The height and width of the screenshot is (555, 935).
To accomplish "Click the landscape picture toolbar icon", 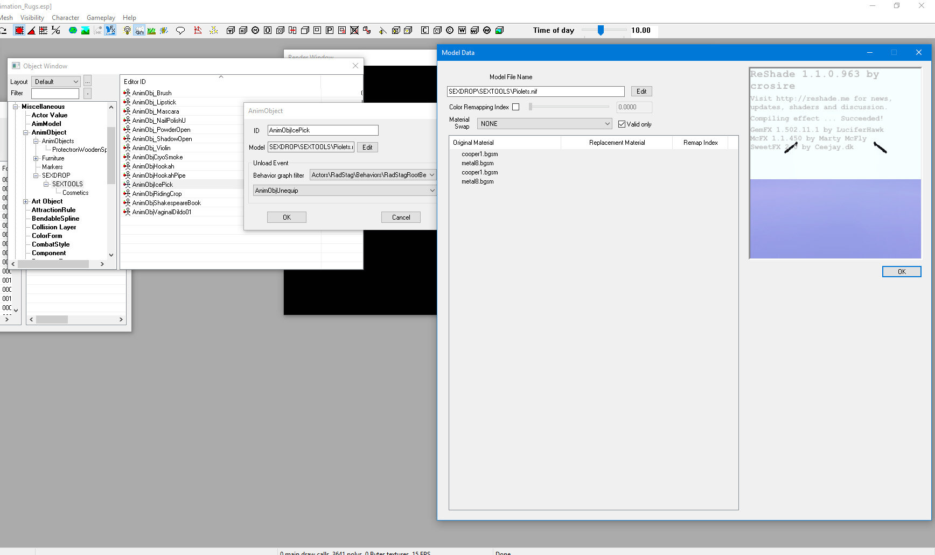I will (x=85, y=31).
